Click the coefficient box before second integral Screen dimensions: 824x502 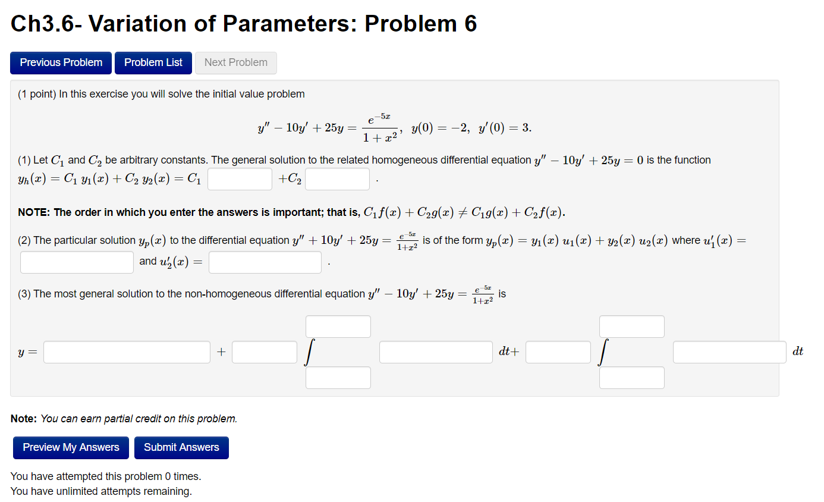pos(558,352)
